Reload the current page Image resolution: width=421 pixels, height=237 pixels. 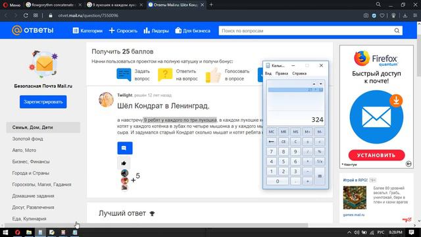click(26, 16)
